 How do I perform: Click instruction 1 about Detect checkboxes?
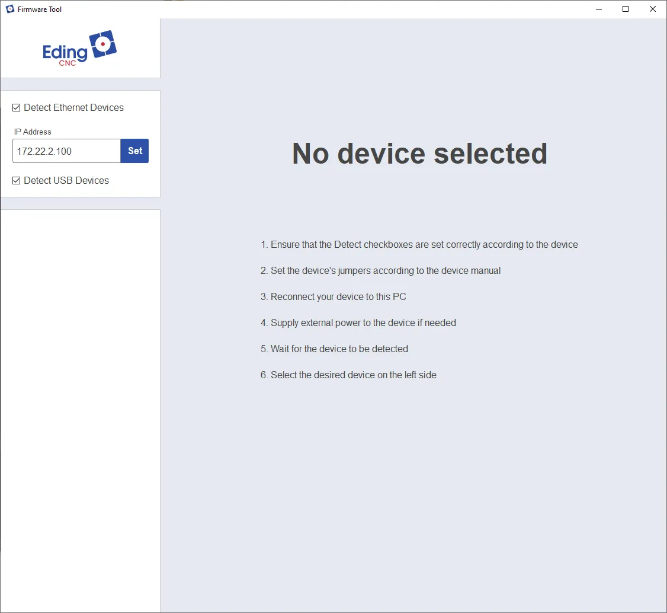click(x=419, y=245)
